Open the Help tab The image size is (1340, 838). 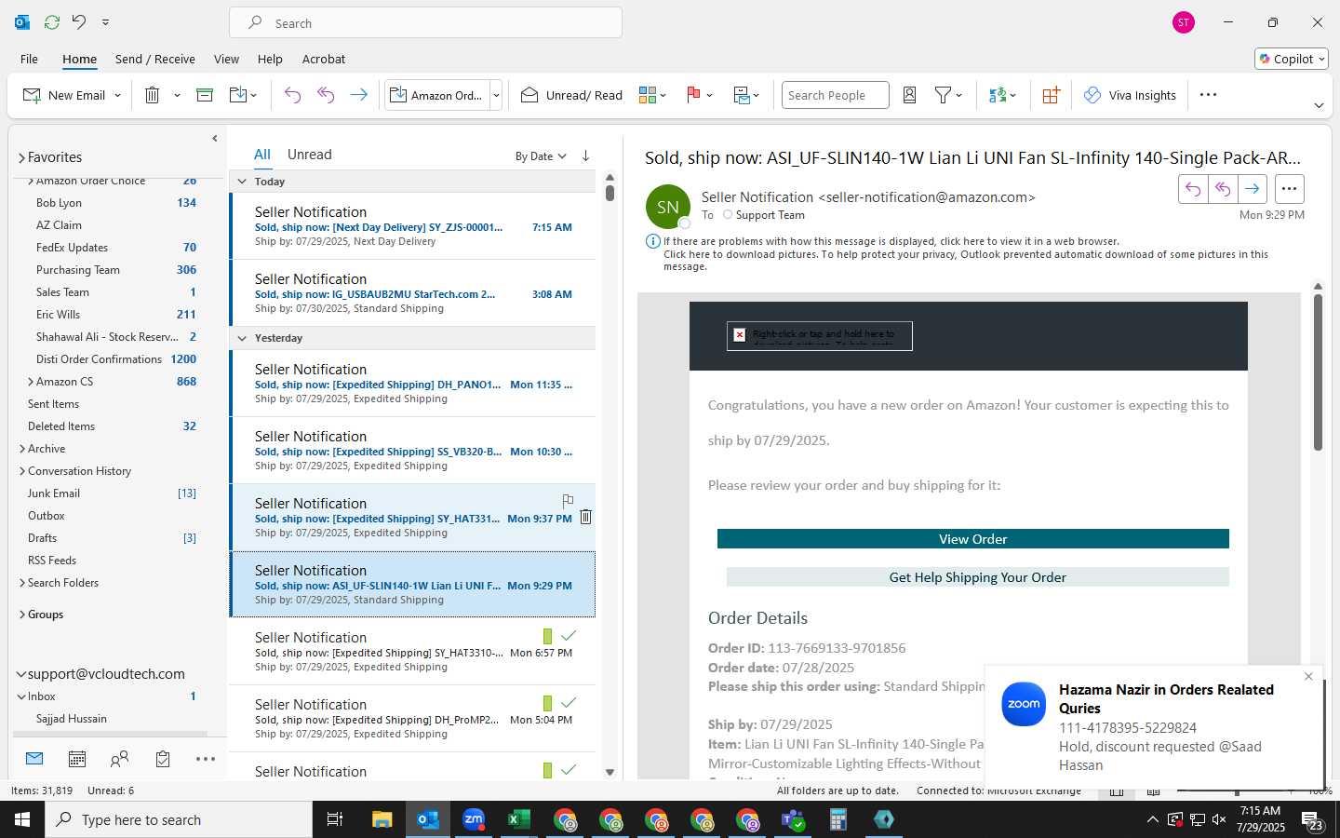(x=270, y=59)
